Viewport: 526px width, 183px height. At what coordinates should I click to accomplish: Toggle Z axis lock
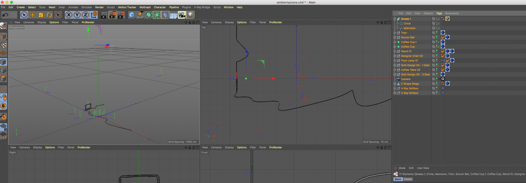[85, 15]
